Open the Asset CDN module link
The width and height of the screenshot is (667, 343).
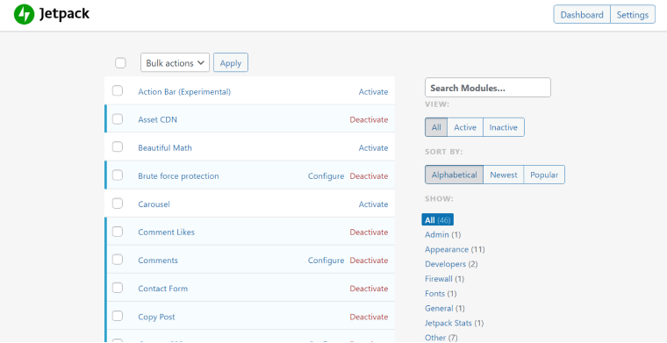(x=157, y=120)
